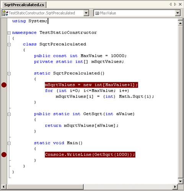This screenshot has height=191, width=184.
Task: Remove breakpoint on mSqrtValues array line
Action: click(x=4, y=85)
